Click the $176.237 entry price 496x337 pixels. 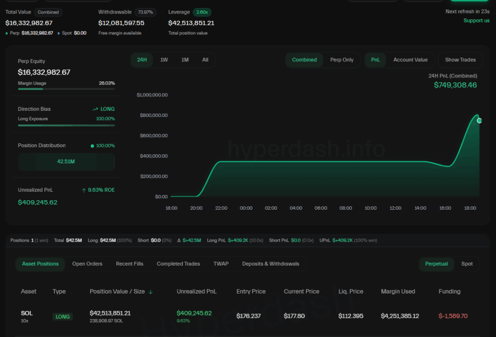click(248, 316)
